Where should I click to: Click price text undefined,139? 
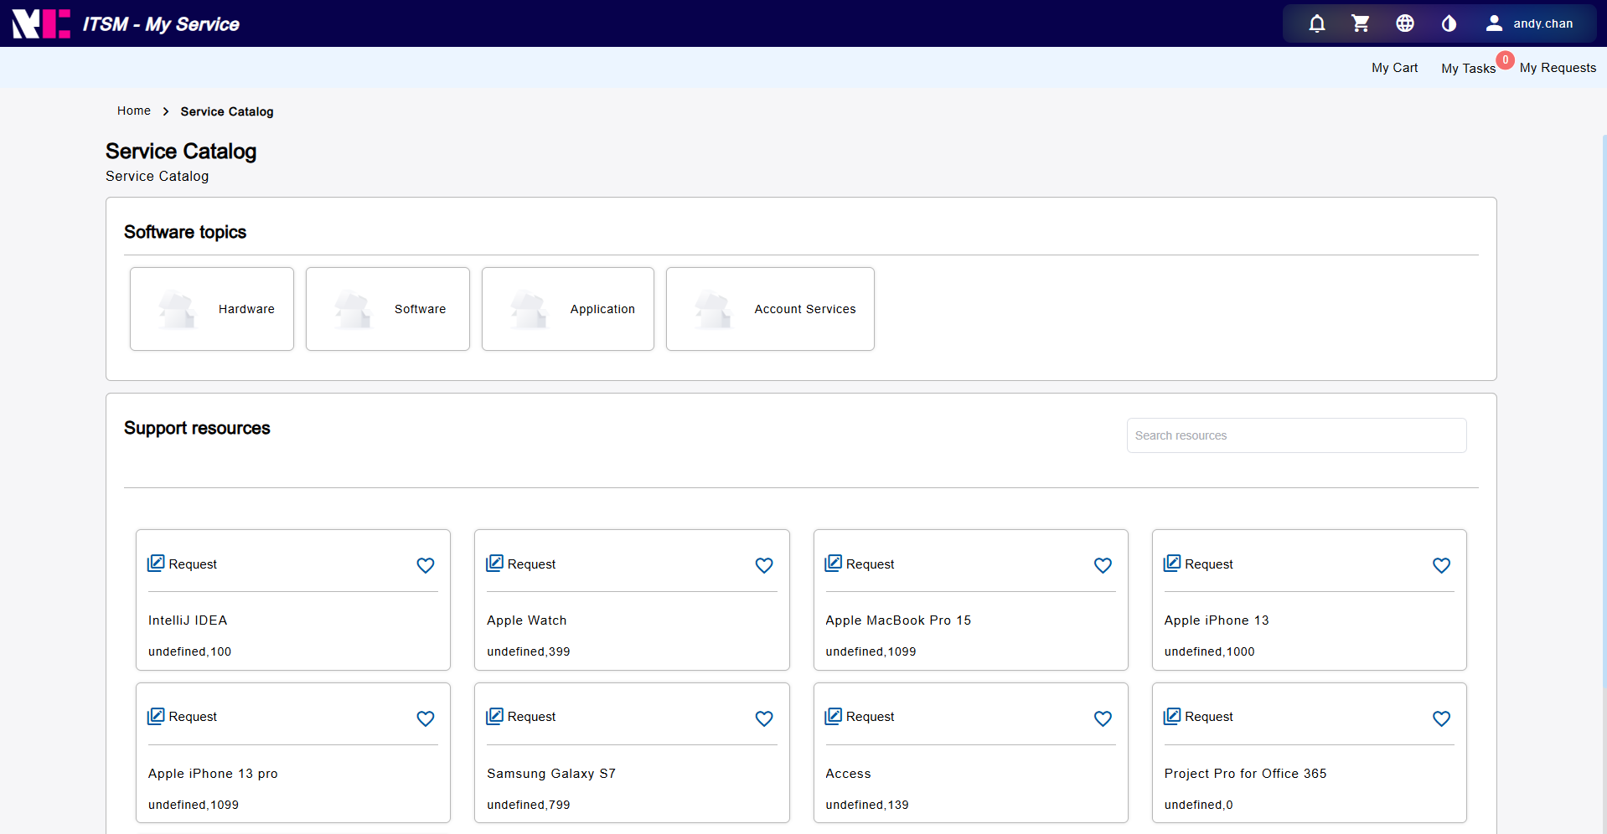[x=867, y=805]
